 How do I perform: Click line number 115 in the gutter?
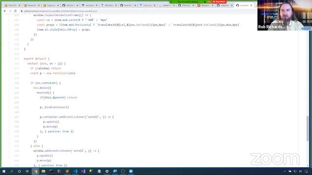pos(17,59)
